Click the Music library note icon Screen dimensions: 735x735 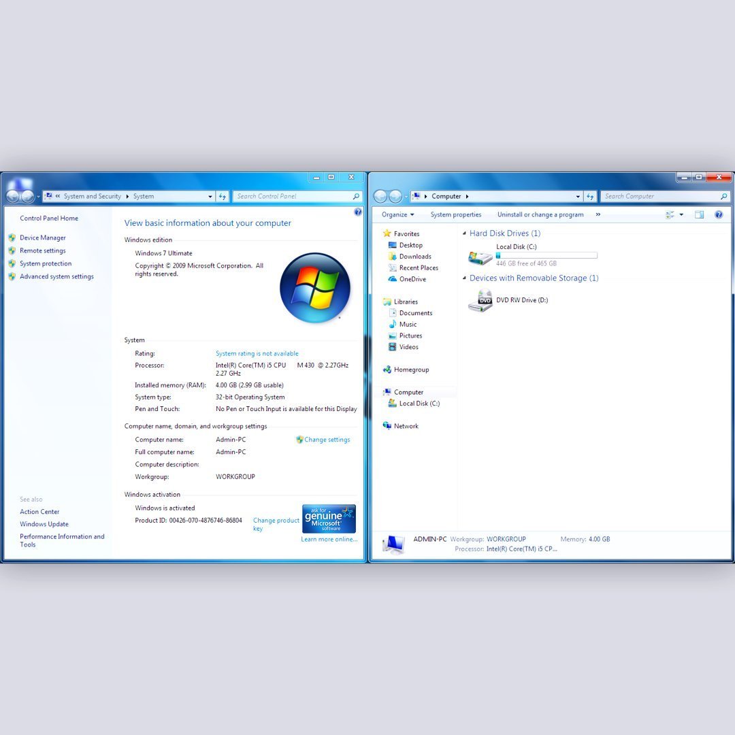pos(393,325)
